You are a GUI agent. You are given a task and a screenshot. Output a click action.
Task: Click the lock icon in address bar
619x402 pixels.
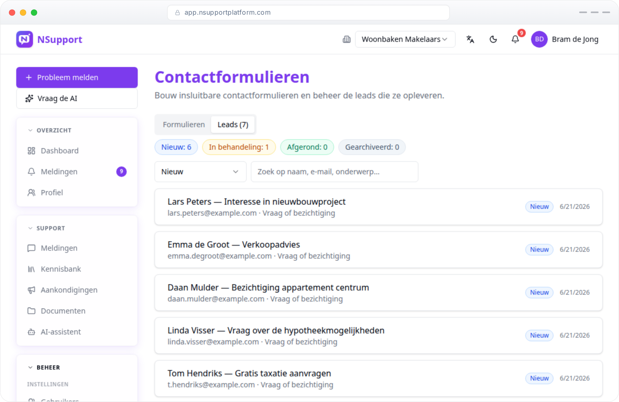tap(178, 13)
